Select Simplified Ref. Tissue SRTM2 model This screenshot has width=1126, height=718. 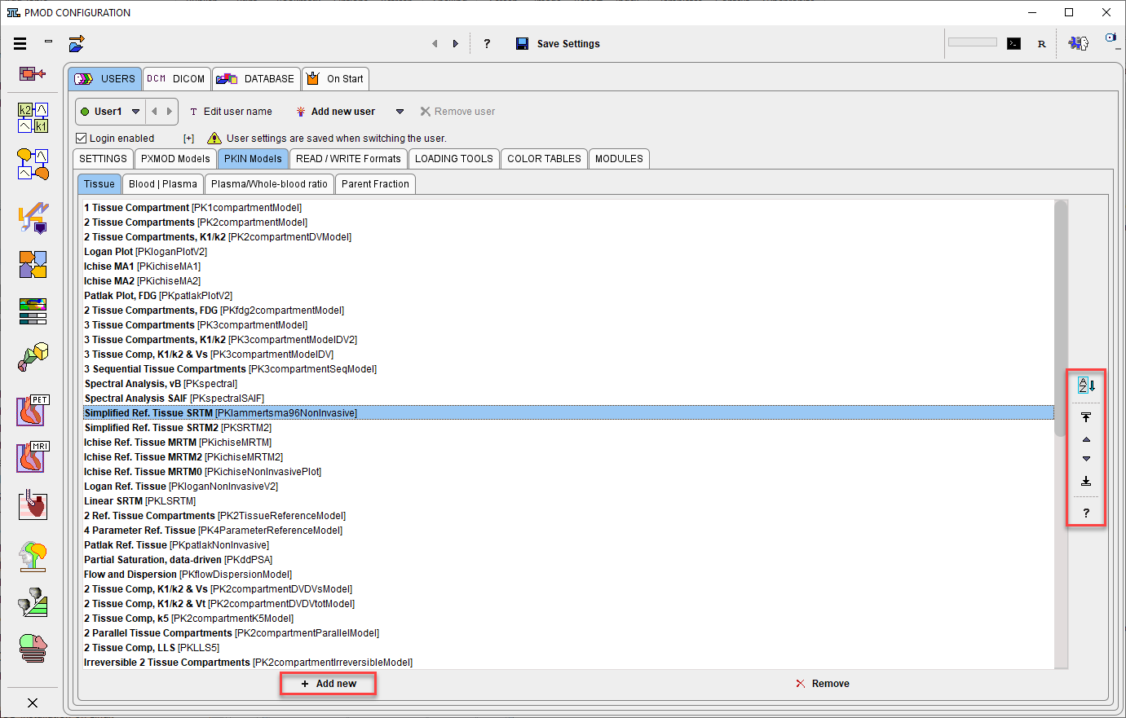coord(568,428)
